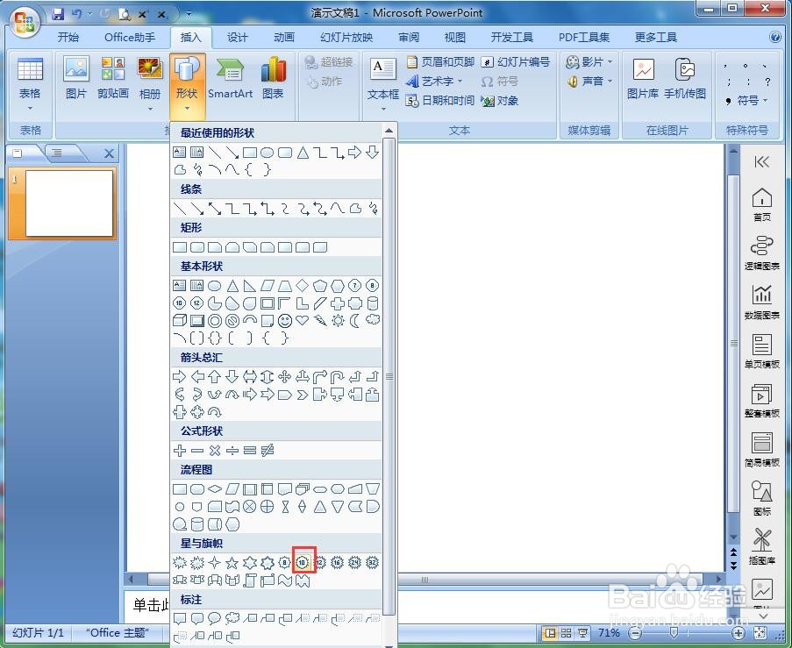The width and height of the screenshot is (792, 648).
Task: Select the 5-point star shape
Action: (x=232, y=562)
